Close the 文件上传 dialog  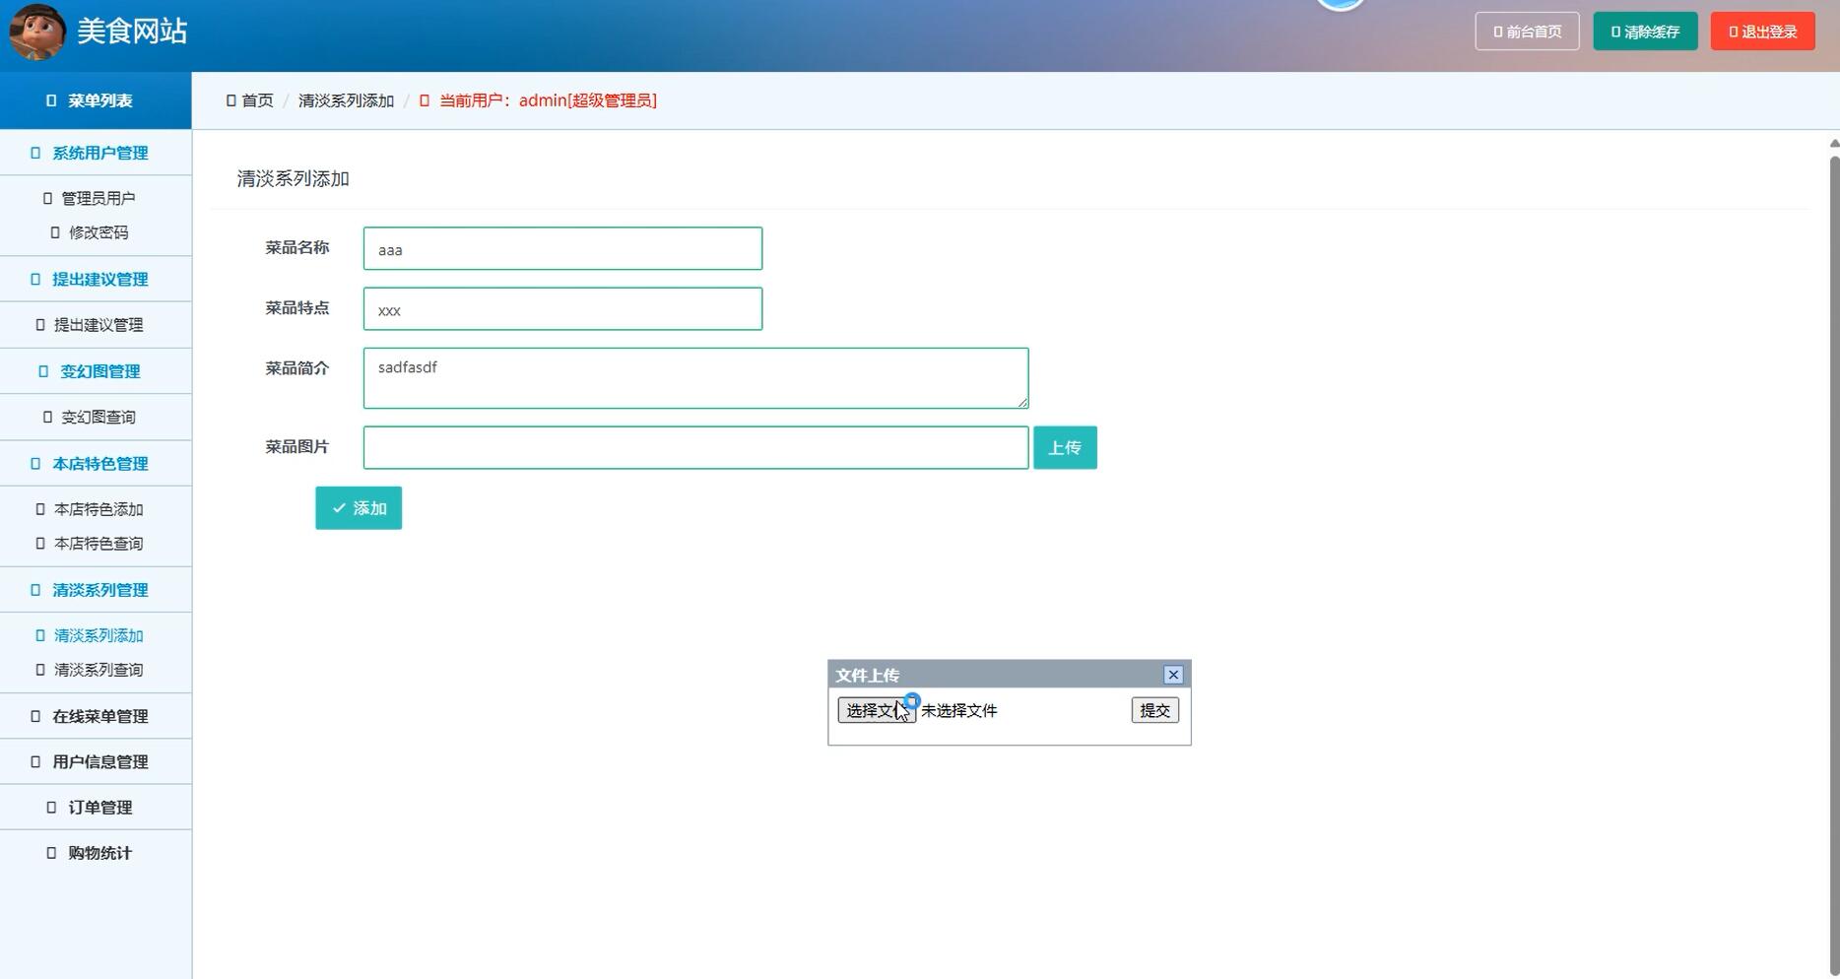(x=1172, y=675)
